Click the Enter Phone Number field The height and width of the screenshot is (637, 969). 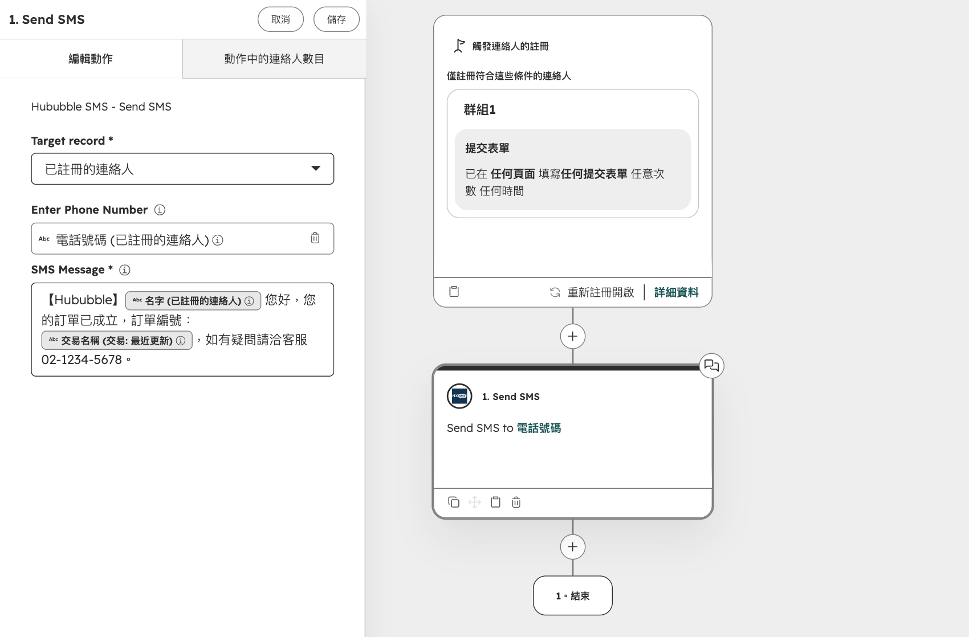tap(182, 238)
